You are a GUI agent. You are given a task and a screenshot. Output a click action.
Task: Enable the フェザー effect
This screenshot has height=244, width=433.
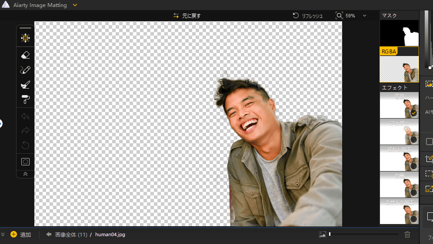coord(413,140)
